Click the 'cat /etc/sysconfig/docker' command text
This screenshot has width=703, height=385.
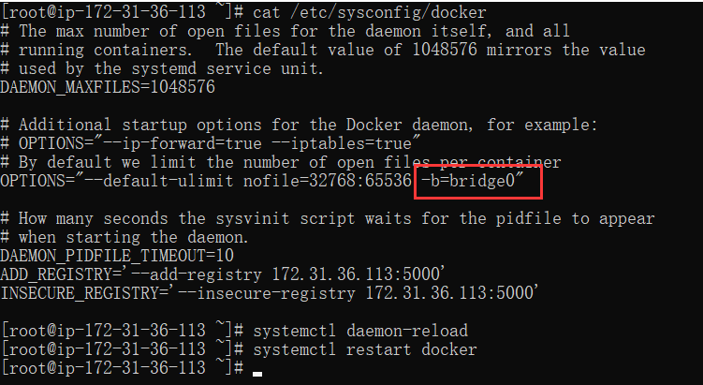point(369,12)
